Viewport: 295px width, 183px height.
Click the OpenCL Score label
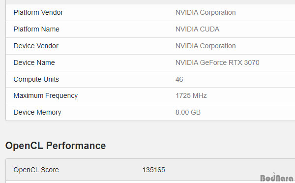(x=36, y=170)
